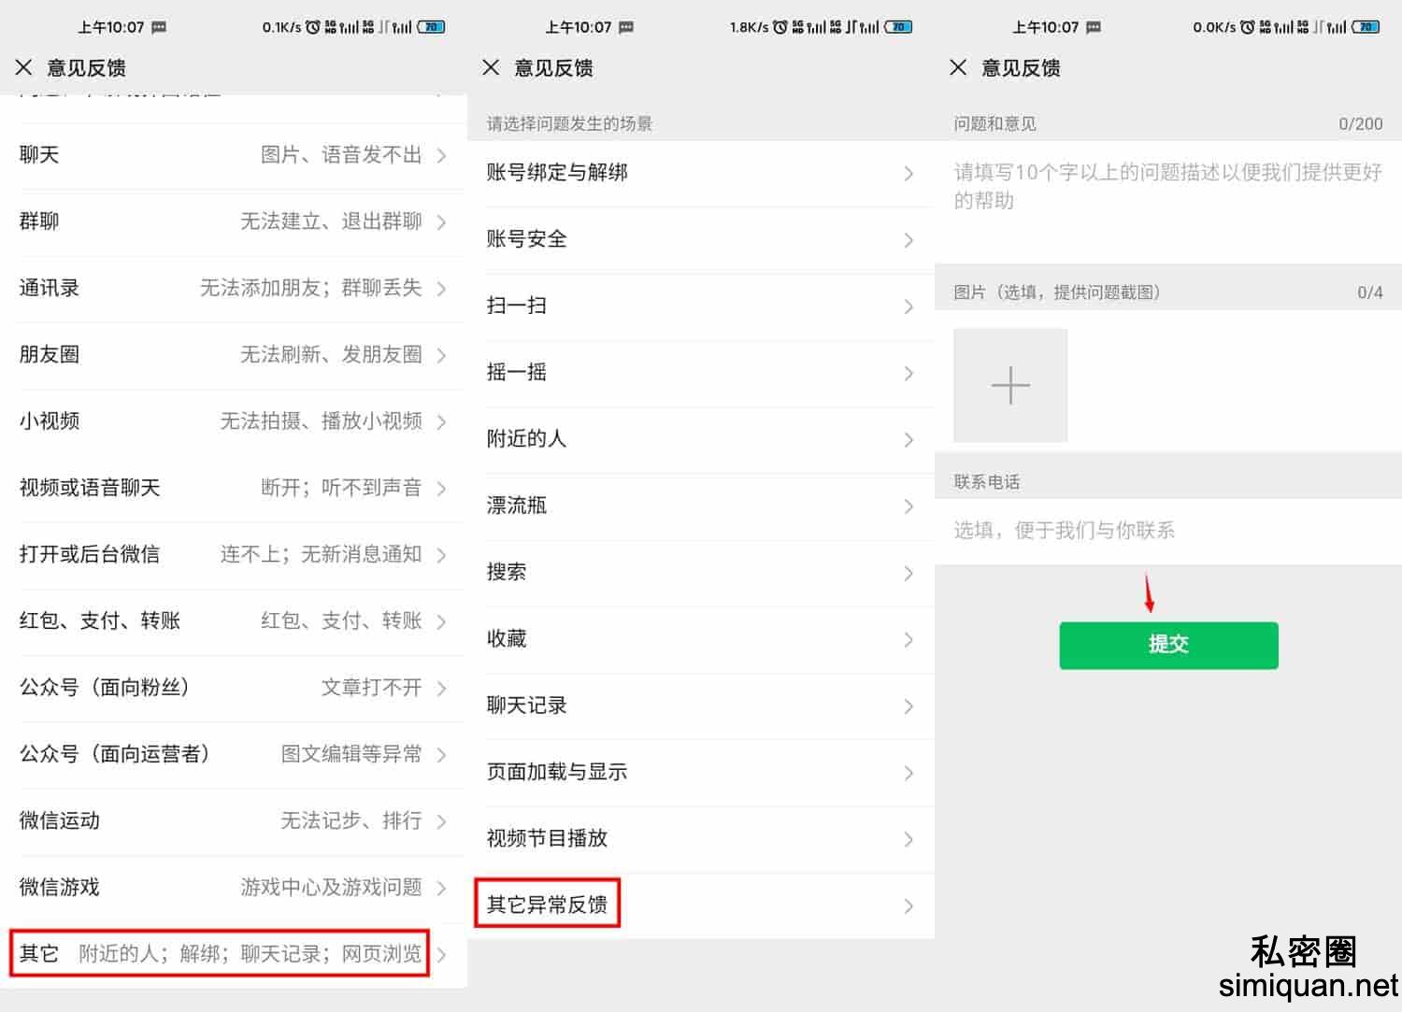Expand the 聊天 row chevron
Viewport: 1402px width, 1012px height.
pos(442,155)
